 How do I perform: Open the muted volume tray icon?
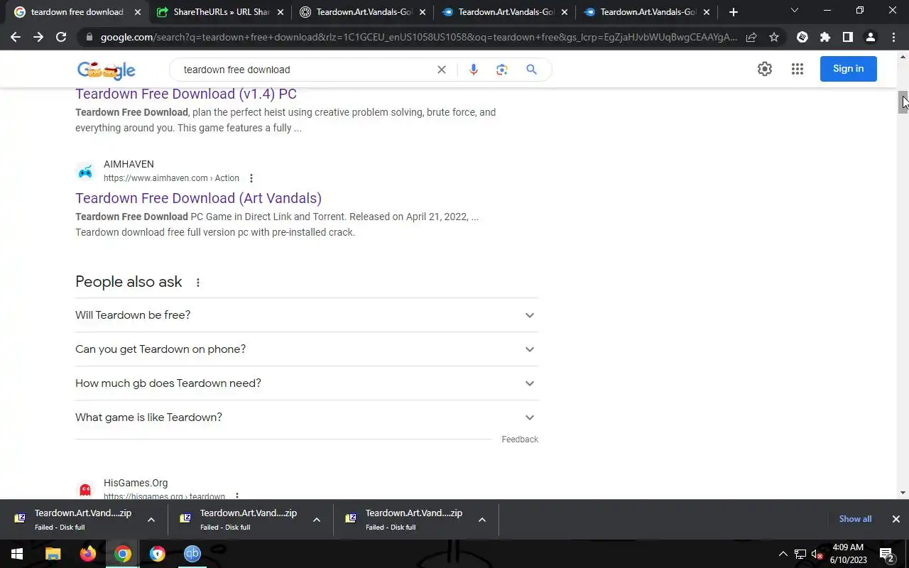[x=817, y=554]
